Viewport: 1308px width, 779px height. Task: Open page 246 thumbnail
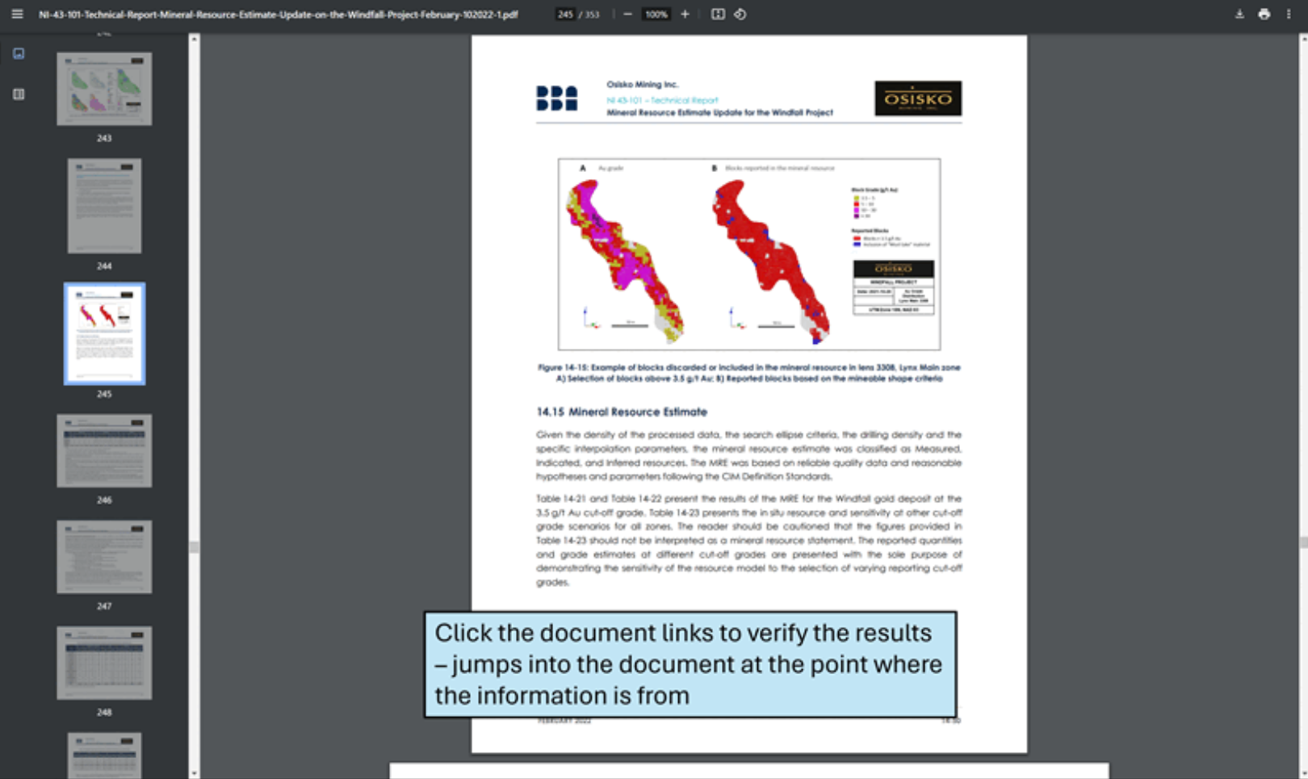click(104, 451)
